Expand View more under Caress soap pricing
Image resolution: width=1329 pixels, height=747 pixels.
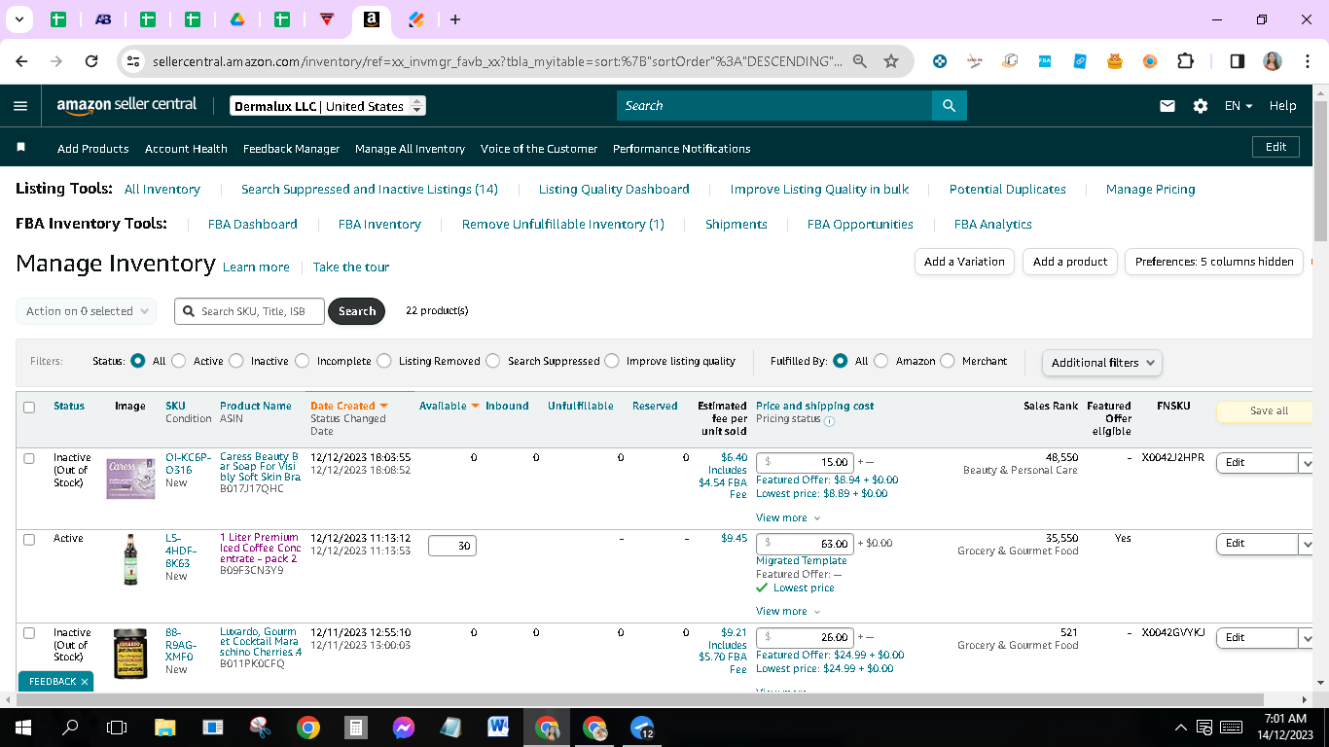[x=788, y=517]
